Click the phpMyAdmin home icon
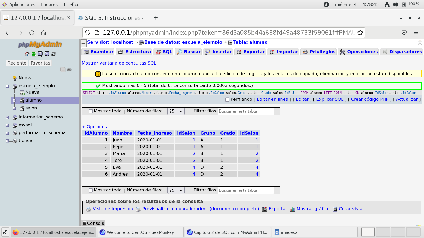The image size is (424, 238). coord(27,54)
